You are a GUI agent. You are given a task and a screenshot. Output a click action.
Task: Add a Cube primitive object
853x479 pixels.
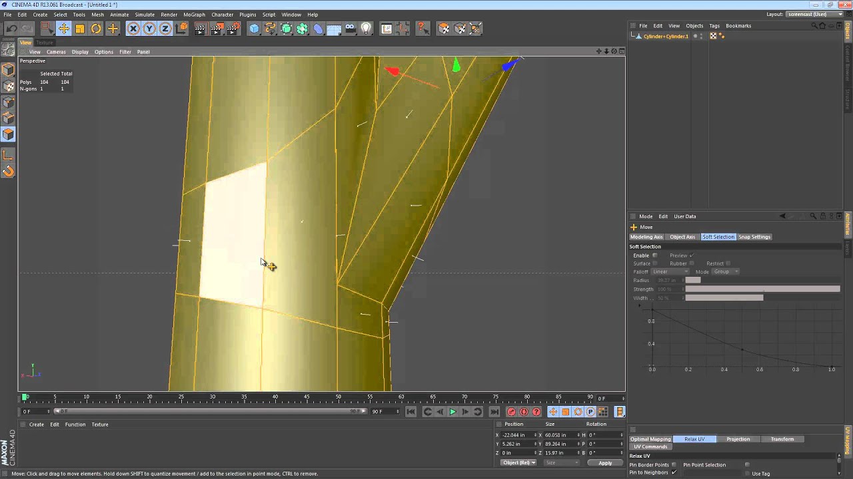(x=254, y=29)
